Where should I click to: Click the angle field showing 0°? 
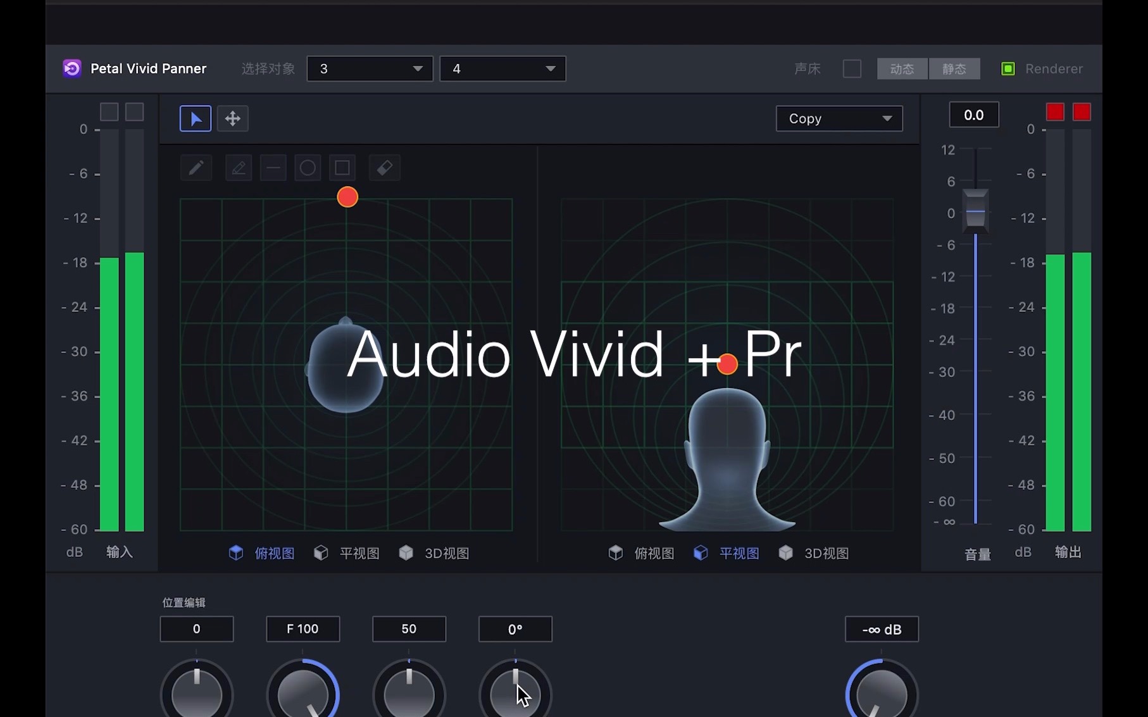516,629
